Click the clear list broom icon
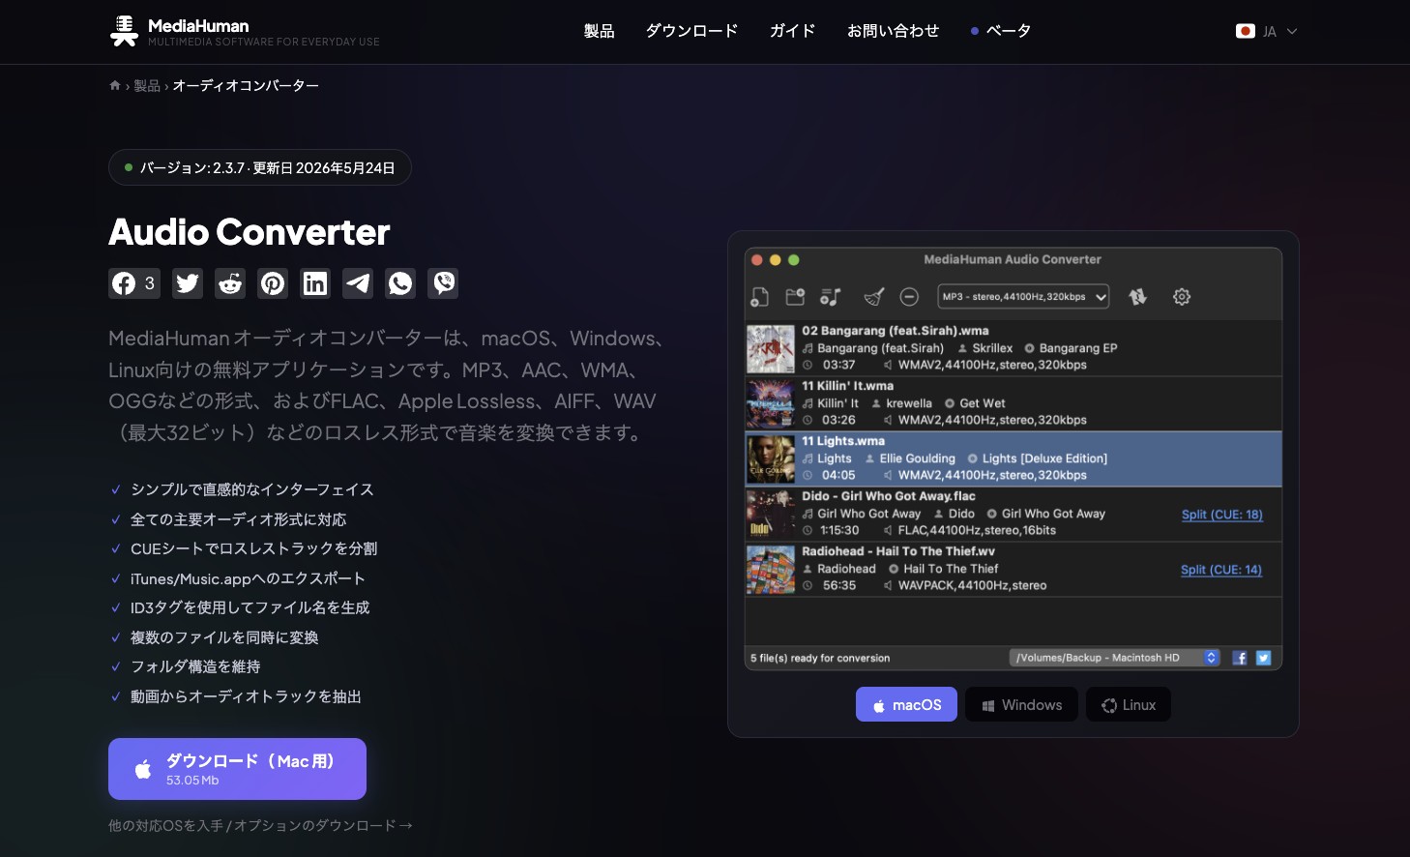Image resolution: width=1410 pixels, height=857 pixels. pyautogui.click(x=873, y=297)
